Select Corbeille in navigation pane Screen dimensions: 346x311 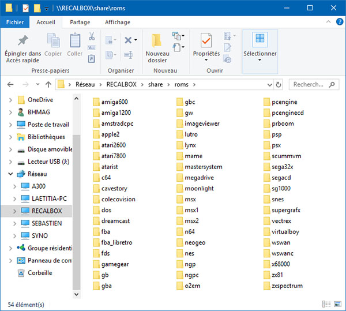click(40, 273)
